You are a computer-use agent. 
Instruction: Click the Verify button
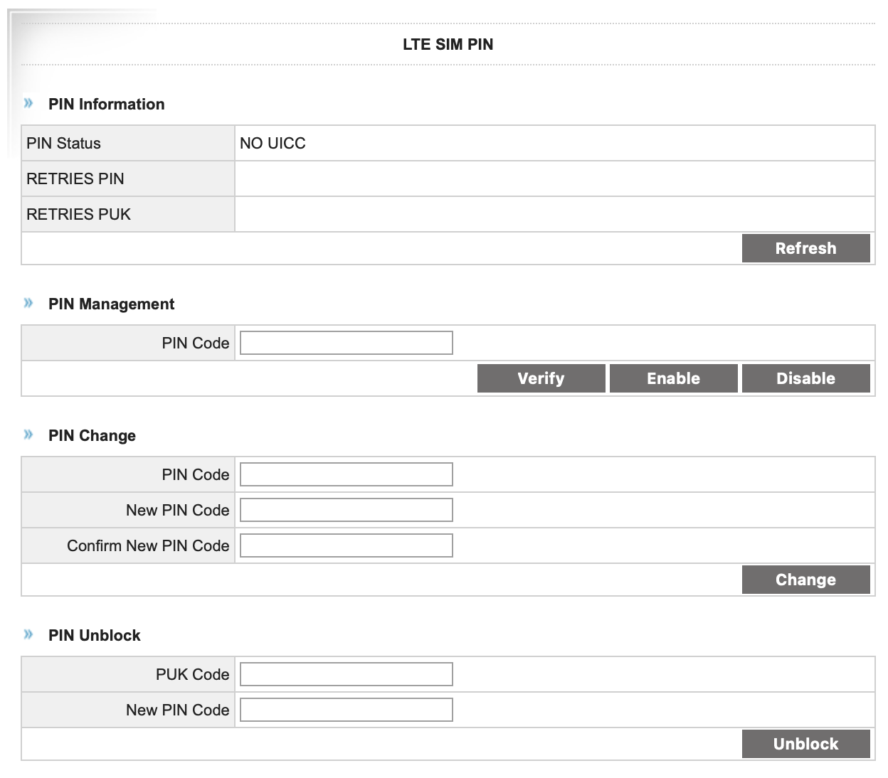(x=541, y=378)
